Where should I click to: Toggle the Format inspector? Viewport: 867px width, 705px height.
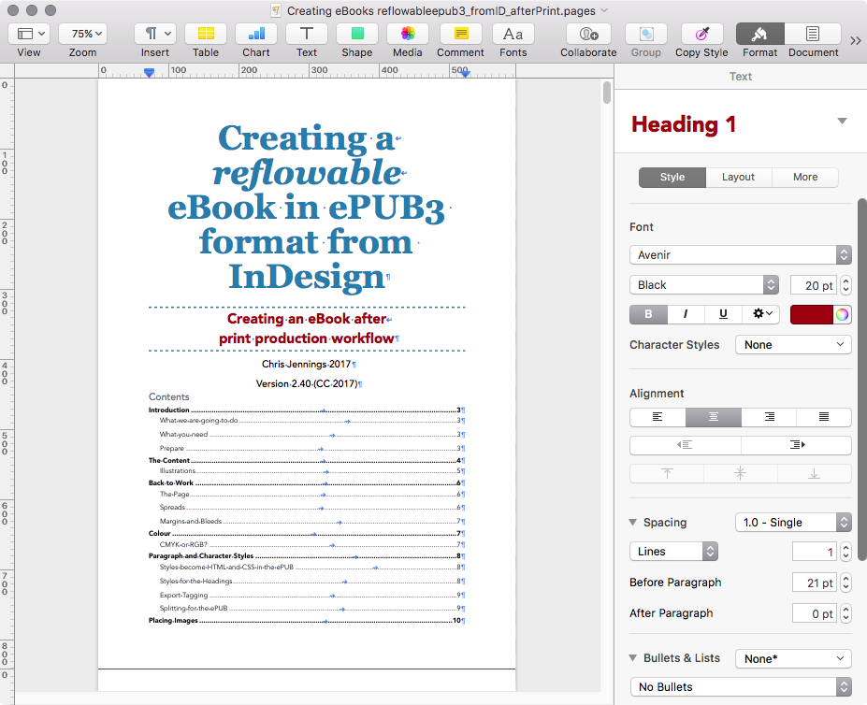click(759, 34)
